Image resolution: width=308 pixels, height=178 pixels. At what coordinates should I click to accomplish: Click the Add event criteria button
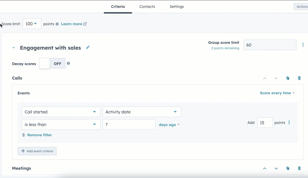coord(37,151)
